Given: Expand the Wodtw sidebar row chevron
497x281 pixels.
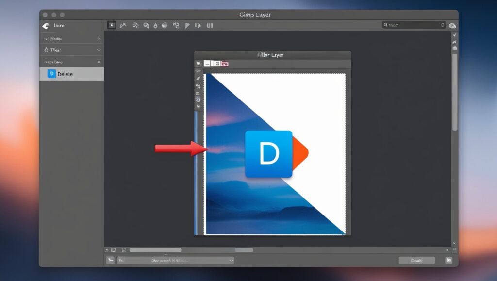Looking at the screenshot, I should pos(99,39).
